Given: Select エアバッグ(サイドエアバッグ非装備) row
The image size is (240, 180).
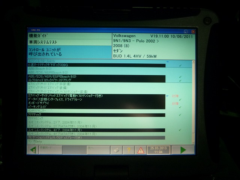Looking at the screenshot, I should (96, 84).
